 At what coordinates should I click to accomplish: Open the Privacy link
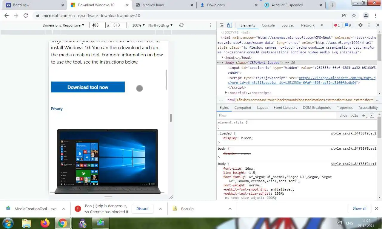pos(57,109)
